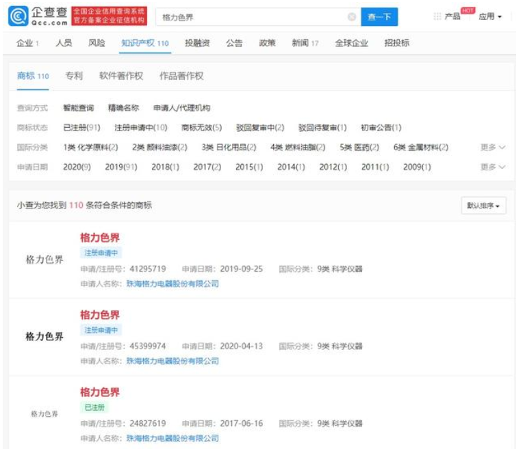Click the 已注册 status badge on third result
525x449 pixels.
[94, 407]
